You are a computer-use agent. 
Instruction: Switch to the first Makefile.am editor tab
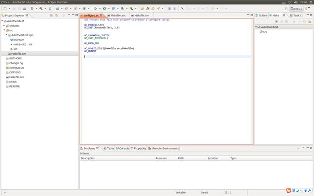coord(118,15)
